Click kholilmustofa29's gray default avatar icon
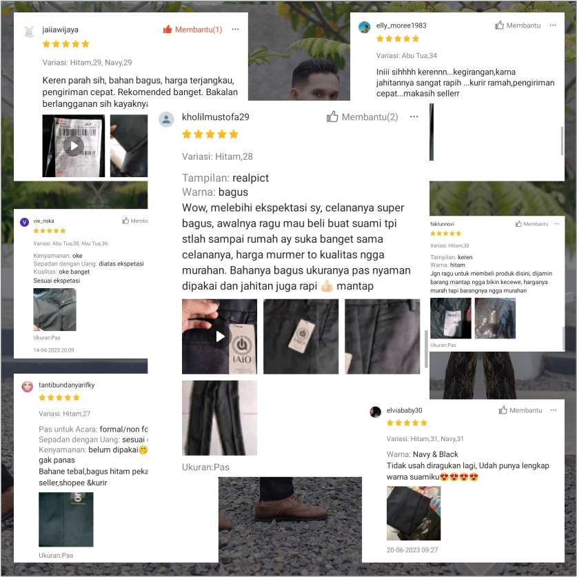This screenshot has height=577, width=577. pos(166,119)
